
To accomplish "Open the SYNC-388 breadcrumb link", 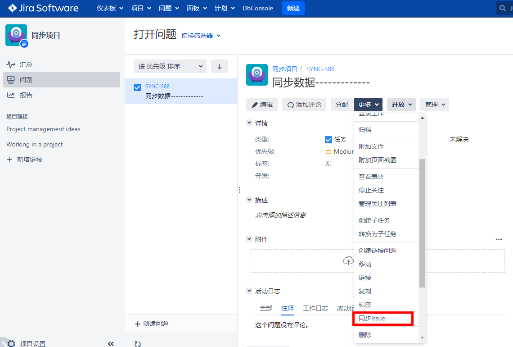I will 320,69.
